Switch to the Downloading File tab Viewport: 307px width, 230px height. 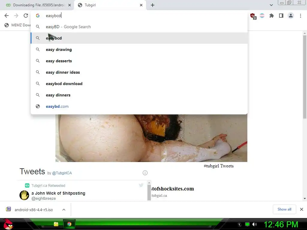click(x=37, y=5)
